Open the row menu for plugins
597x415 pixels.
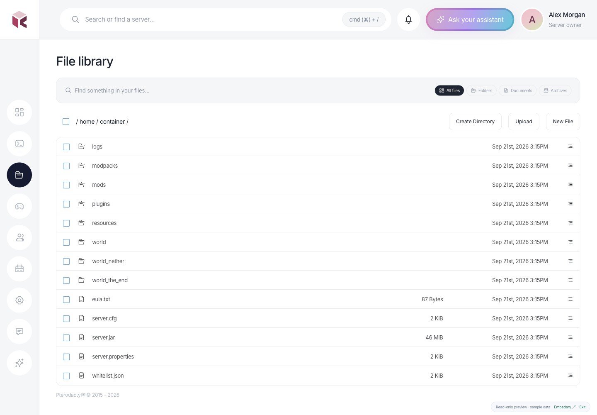(x=570, y=204)
